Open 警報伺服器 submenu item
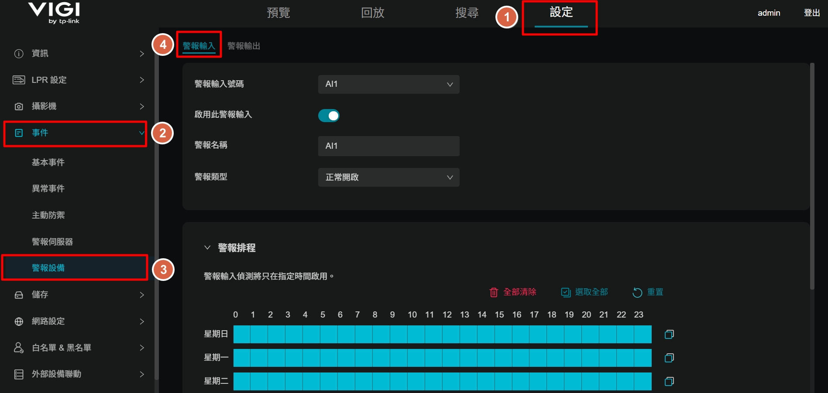Viewport: 828px width, 393px height. click(52, 242)
